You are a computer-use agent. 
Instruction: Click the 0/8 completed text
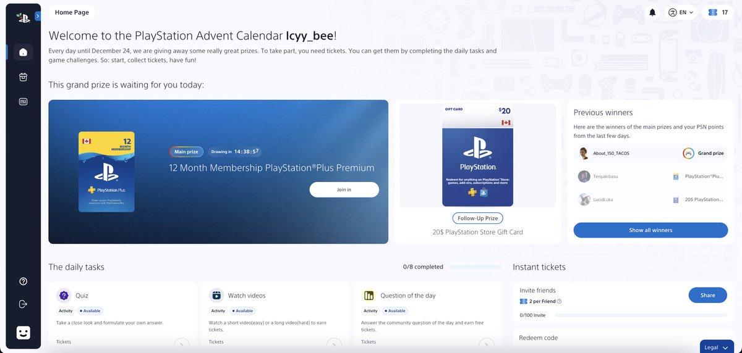[x=423, y=267]
